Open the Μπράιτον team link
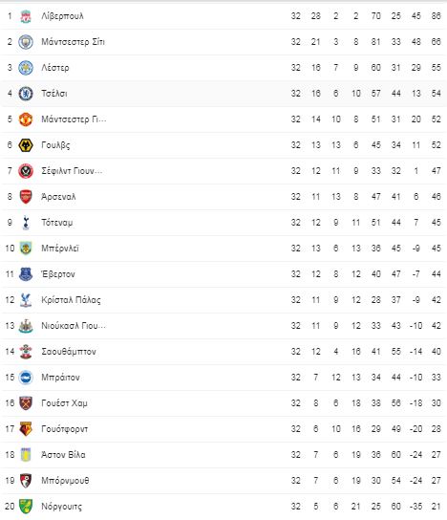Screen dimensions: 447x520 tap(60, 378)
